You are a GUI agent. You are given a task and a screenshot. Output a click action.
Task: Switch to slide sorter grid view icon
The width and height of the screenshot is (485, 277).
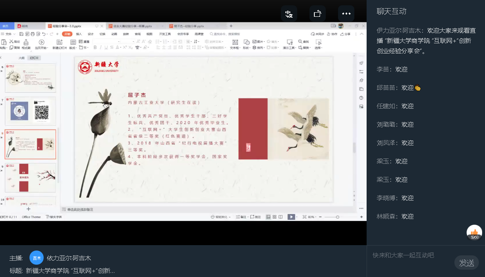(274, 217)
